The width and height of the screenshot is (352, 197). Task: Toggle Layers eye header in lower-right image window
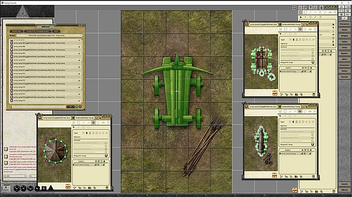(x=302, y=150)
